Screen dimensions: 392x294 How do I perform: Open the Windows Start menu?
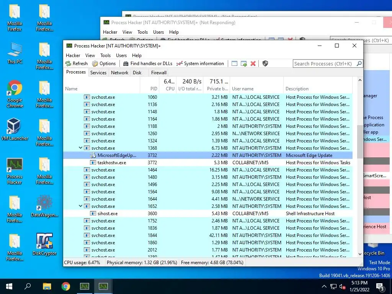[9, 286]
